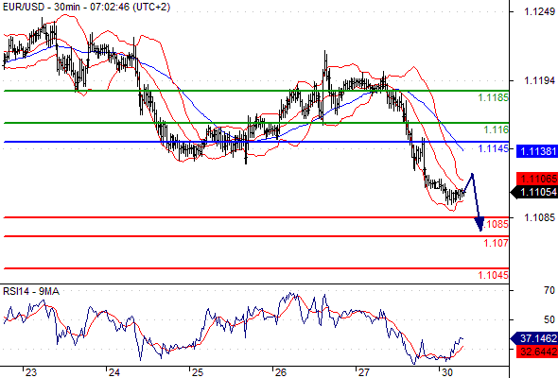Click the blue 37.1462 RSI value tag

[x=534, y=338]
